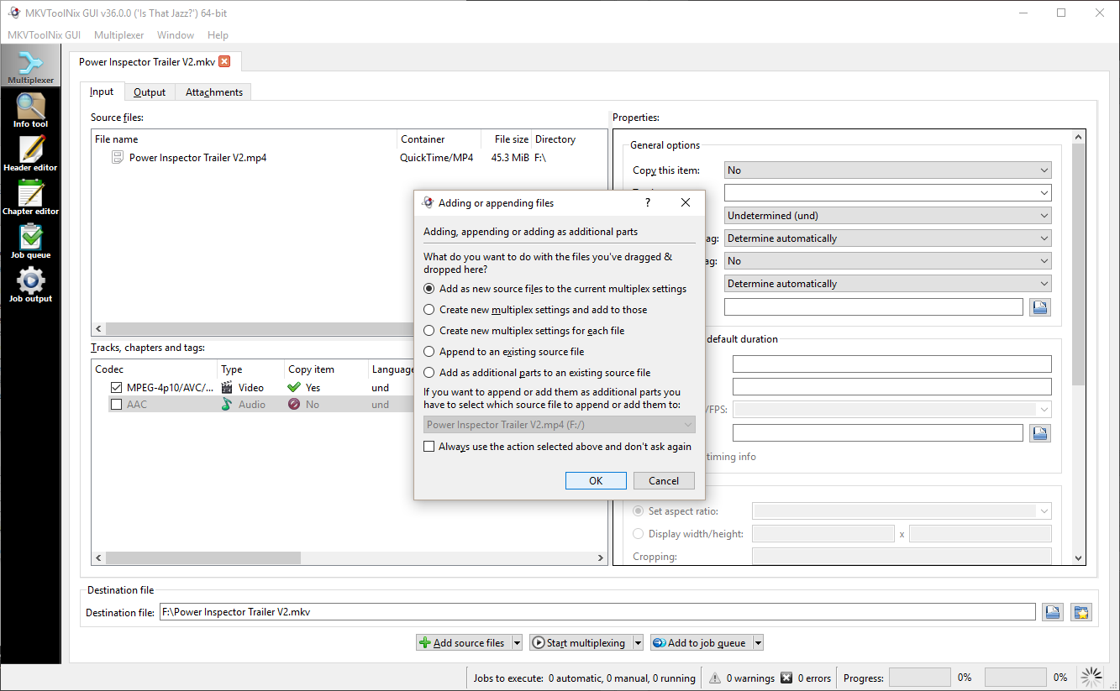Screen dimensions: 1120x691
Task: Switch to the Attachments tab
Action: tap(213, 92)
